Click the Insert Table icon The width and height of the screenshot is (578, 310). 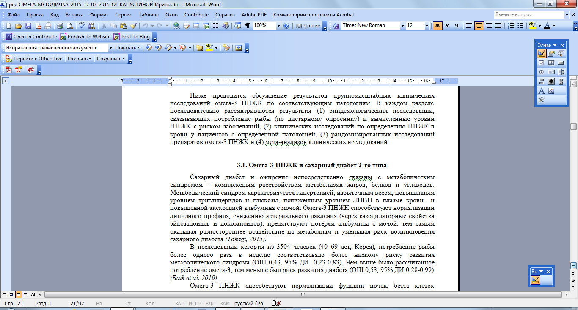tap(196, 26)
